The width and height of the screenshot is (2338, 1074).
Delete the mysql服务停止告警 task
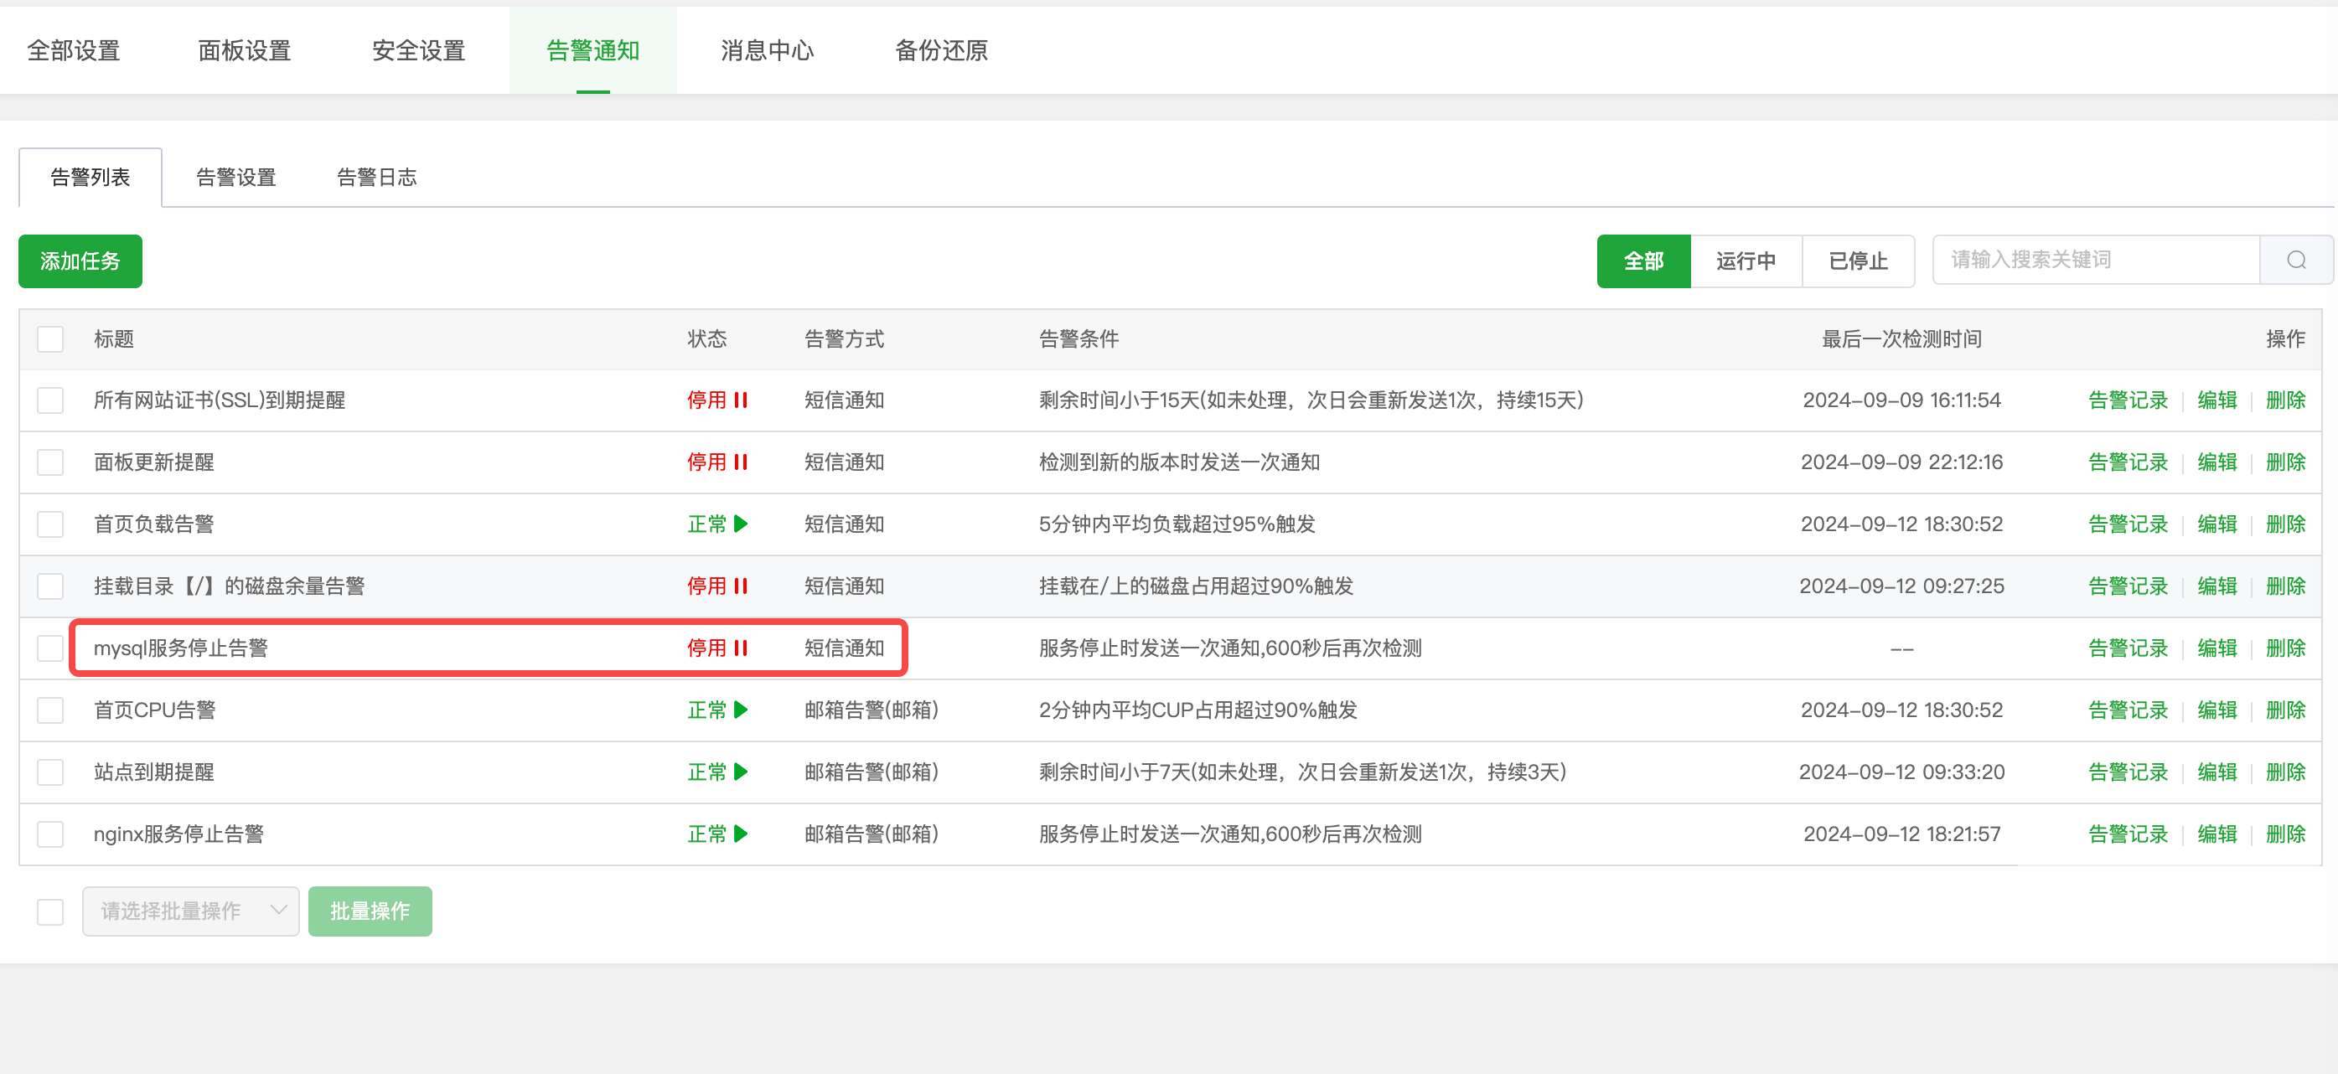(2285, 648)
